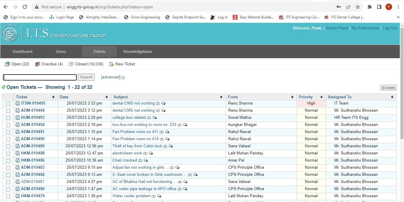404x202 pixels.
Task: Select checkbox for ticket ITSW-019495
Action: tap(8, 104)
